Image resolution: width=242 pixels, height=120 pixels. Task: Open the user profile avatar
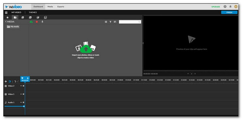coord(236,6)
